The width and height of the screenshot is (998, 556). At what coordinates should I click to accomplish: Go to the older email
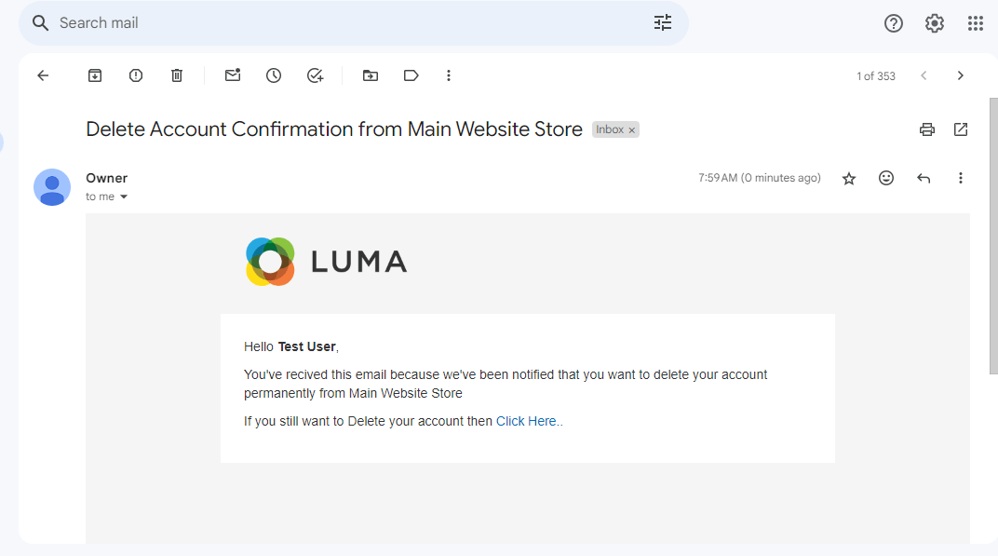click(x=960, y=75)
